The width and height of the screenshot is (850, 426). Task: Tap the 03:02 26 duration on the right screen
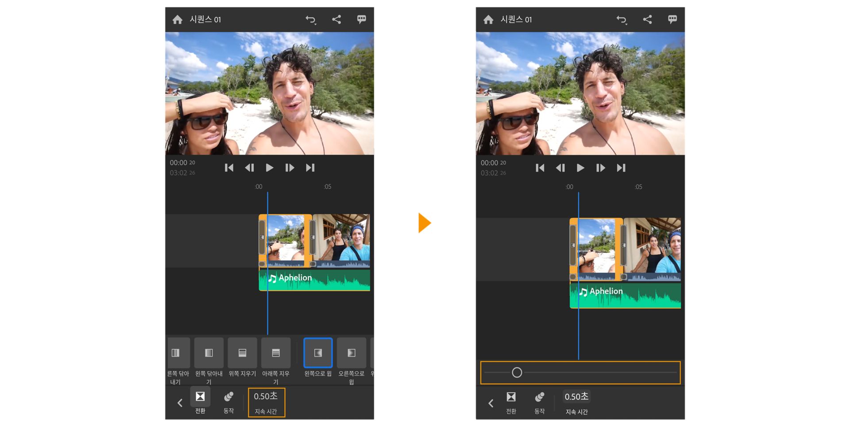click(x=493, y=173)
